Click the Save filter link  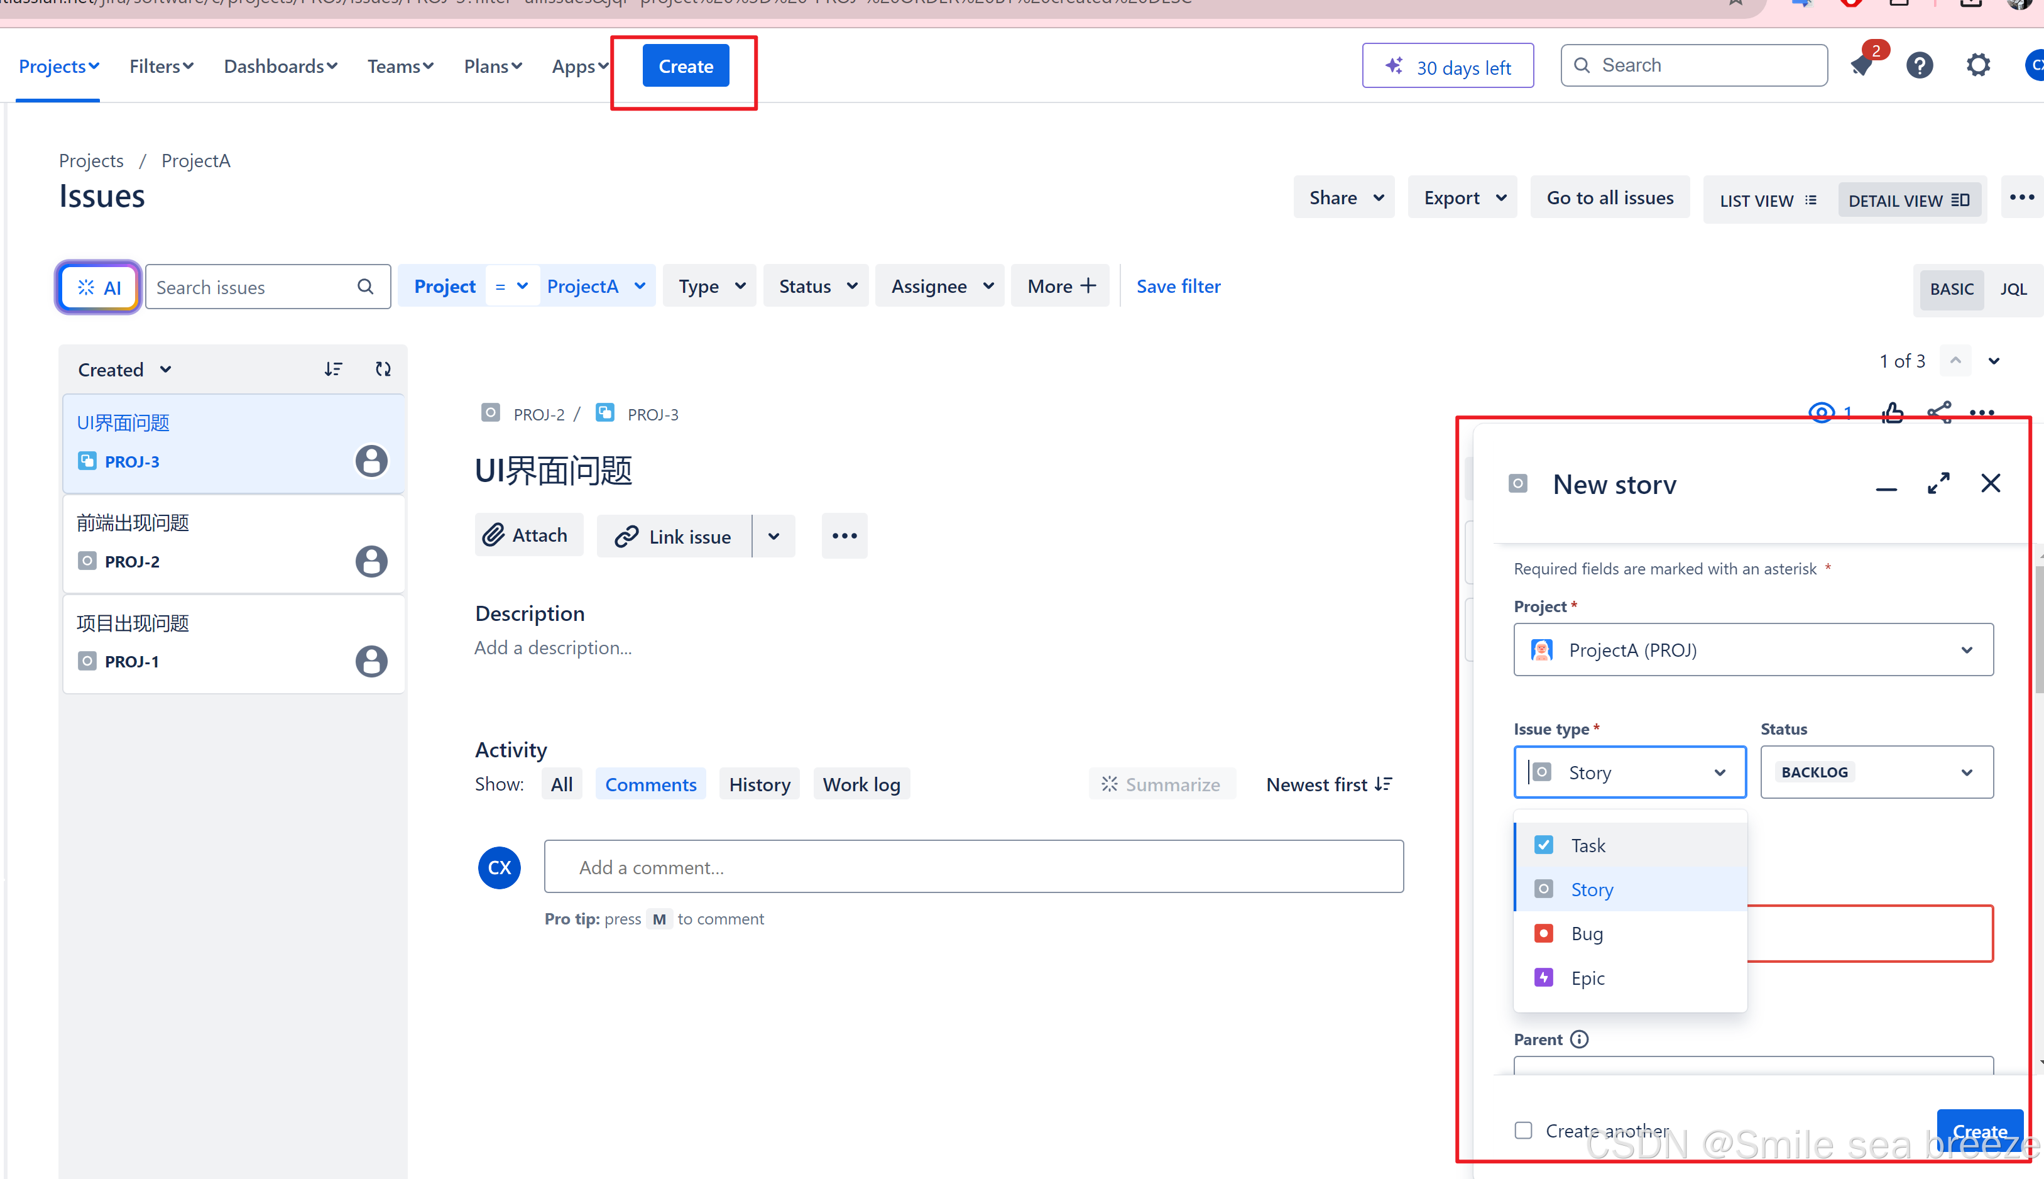click(x=1178, y=286)
